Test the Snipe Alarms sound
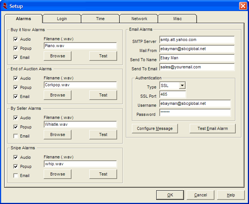249x204 pixels. coord(103,174)
